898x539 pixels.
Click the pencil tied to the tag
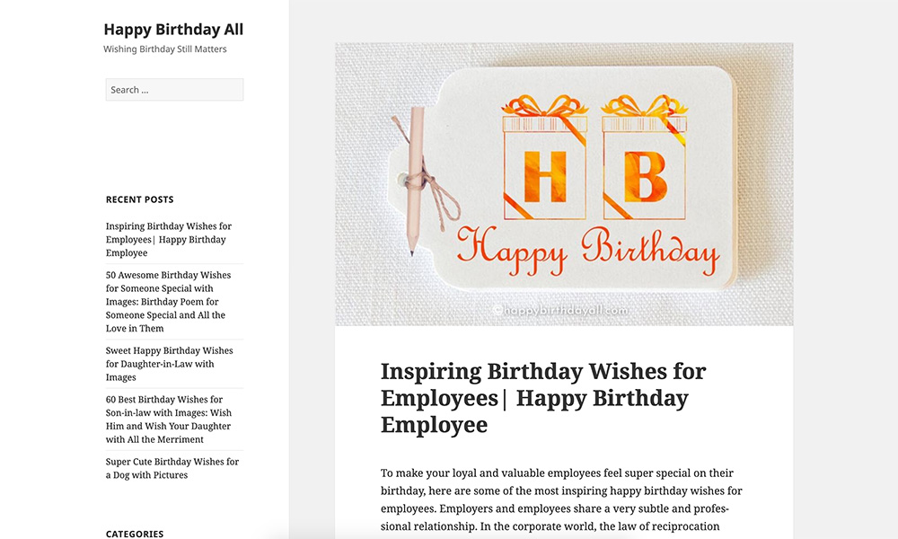pyautogui.click(x=415, y=181)
